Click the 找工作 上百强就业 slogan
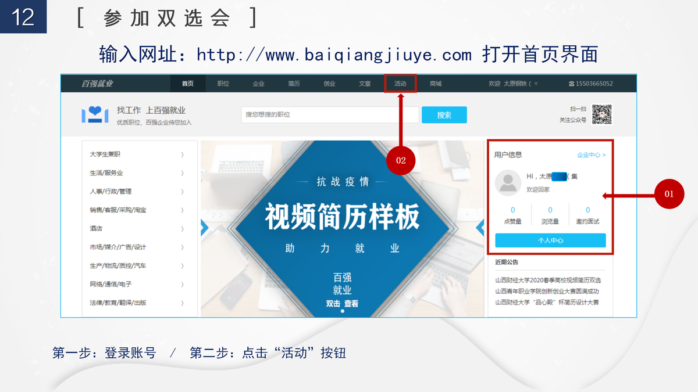Image resolution: width=698 pixels, height=392 pixels. (151, 110)
